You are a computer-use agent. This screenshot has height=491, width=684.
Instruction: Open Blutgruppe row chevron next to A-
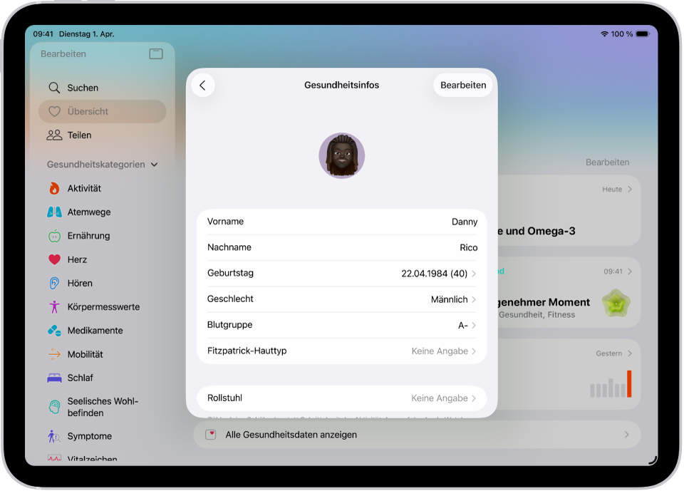(x=474, y=325)
